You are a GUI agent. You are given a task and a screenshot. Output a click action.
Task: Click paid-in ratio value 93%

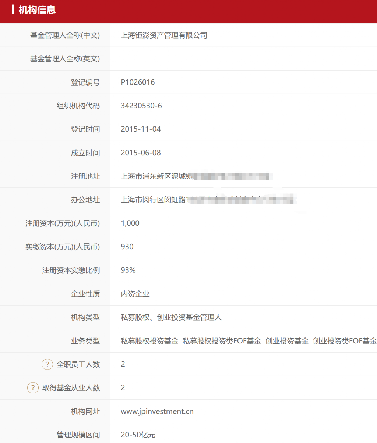click(128, 270)
